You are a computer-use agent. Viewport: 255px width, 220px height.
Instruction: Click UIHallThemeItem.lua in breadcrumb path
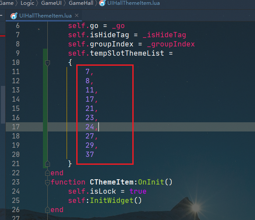133,3
